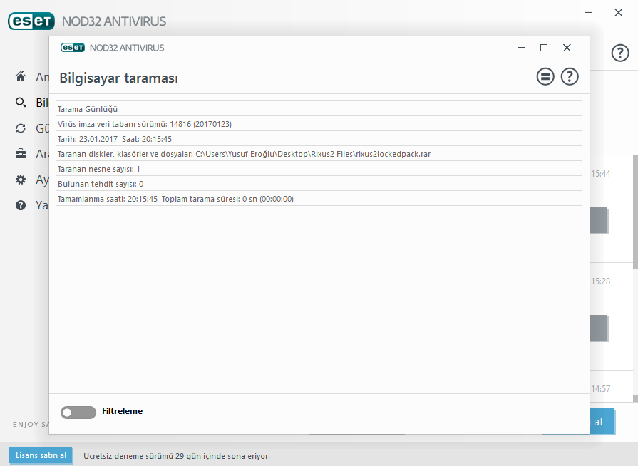Click trial expiry message in status bar

pyautogui.click(x=177, y=456)
